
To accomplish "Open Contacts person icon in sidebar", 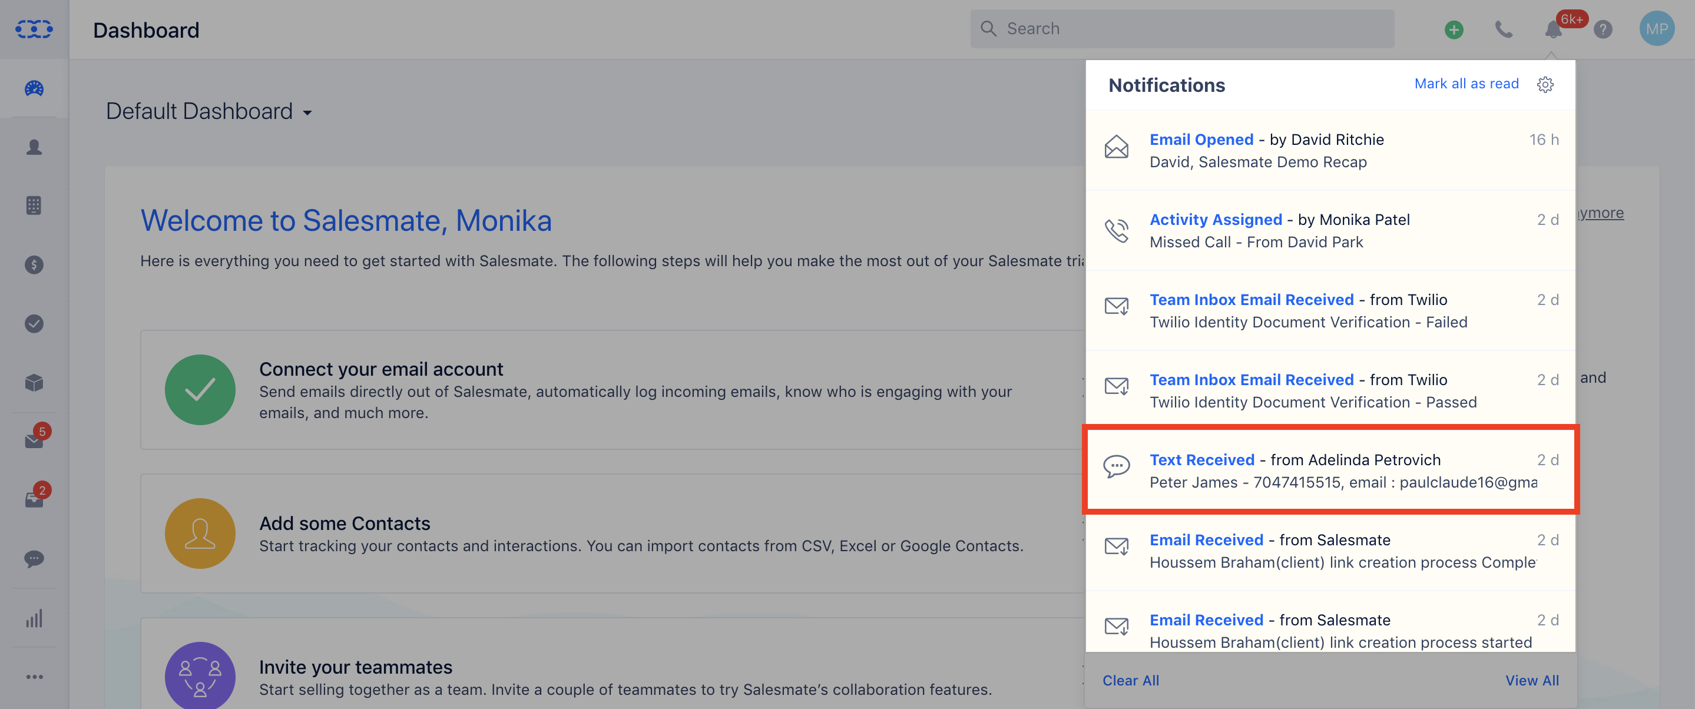I will coord(34,147).
